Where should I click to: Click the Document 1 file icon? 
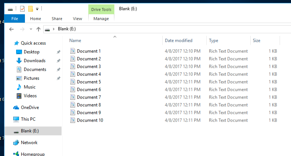[x=73, y=51]
